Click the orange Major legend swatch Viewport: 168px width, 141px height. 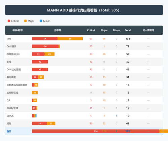26,21
